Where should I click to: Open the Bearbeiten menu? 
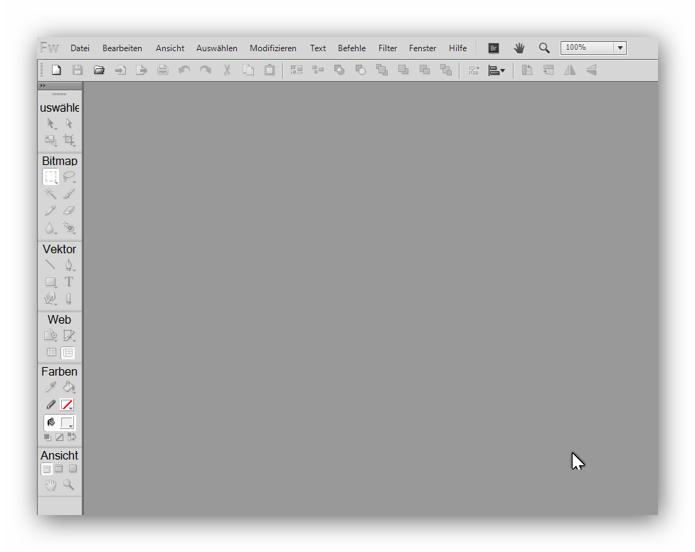coord(122,48)
